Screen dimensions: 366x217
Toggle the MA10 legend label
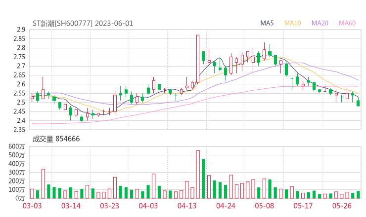(x=292, y=23)
